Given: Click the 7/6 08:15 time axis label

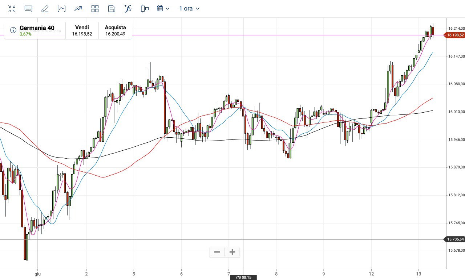Looking at the screenshot, I should point(243,277).
